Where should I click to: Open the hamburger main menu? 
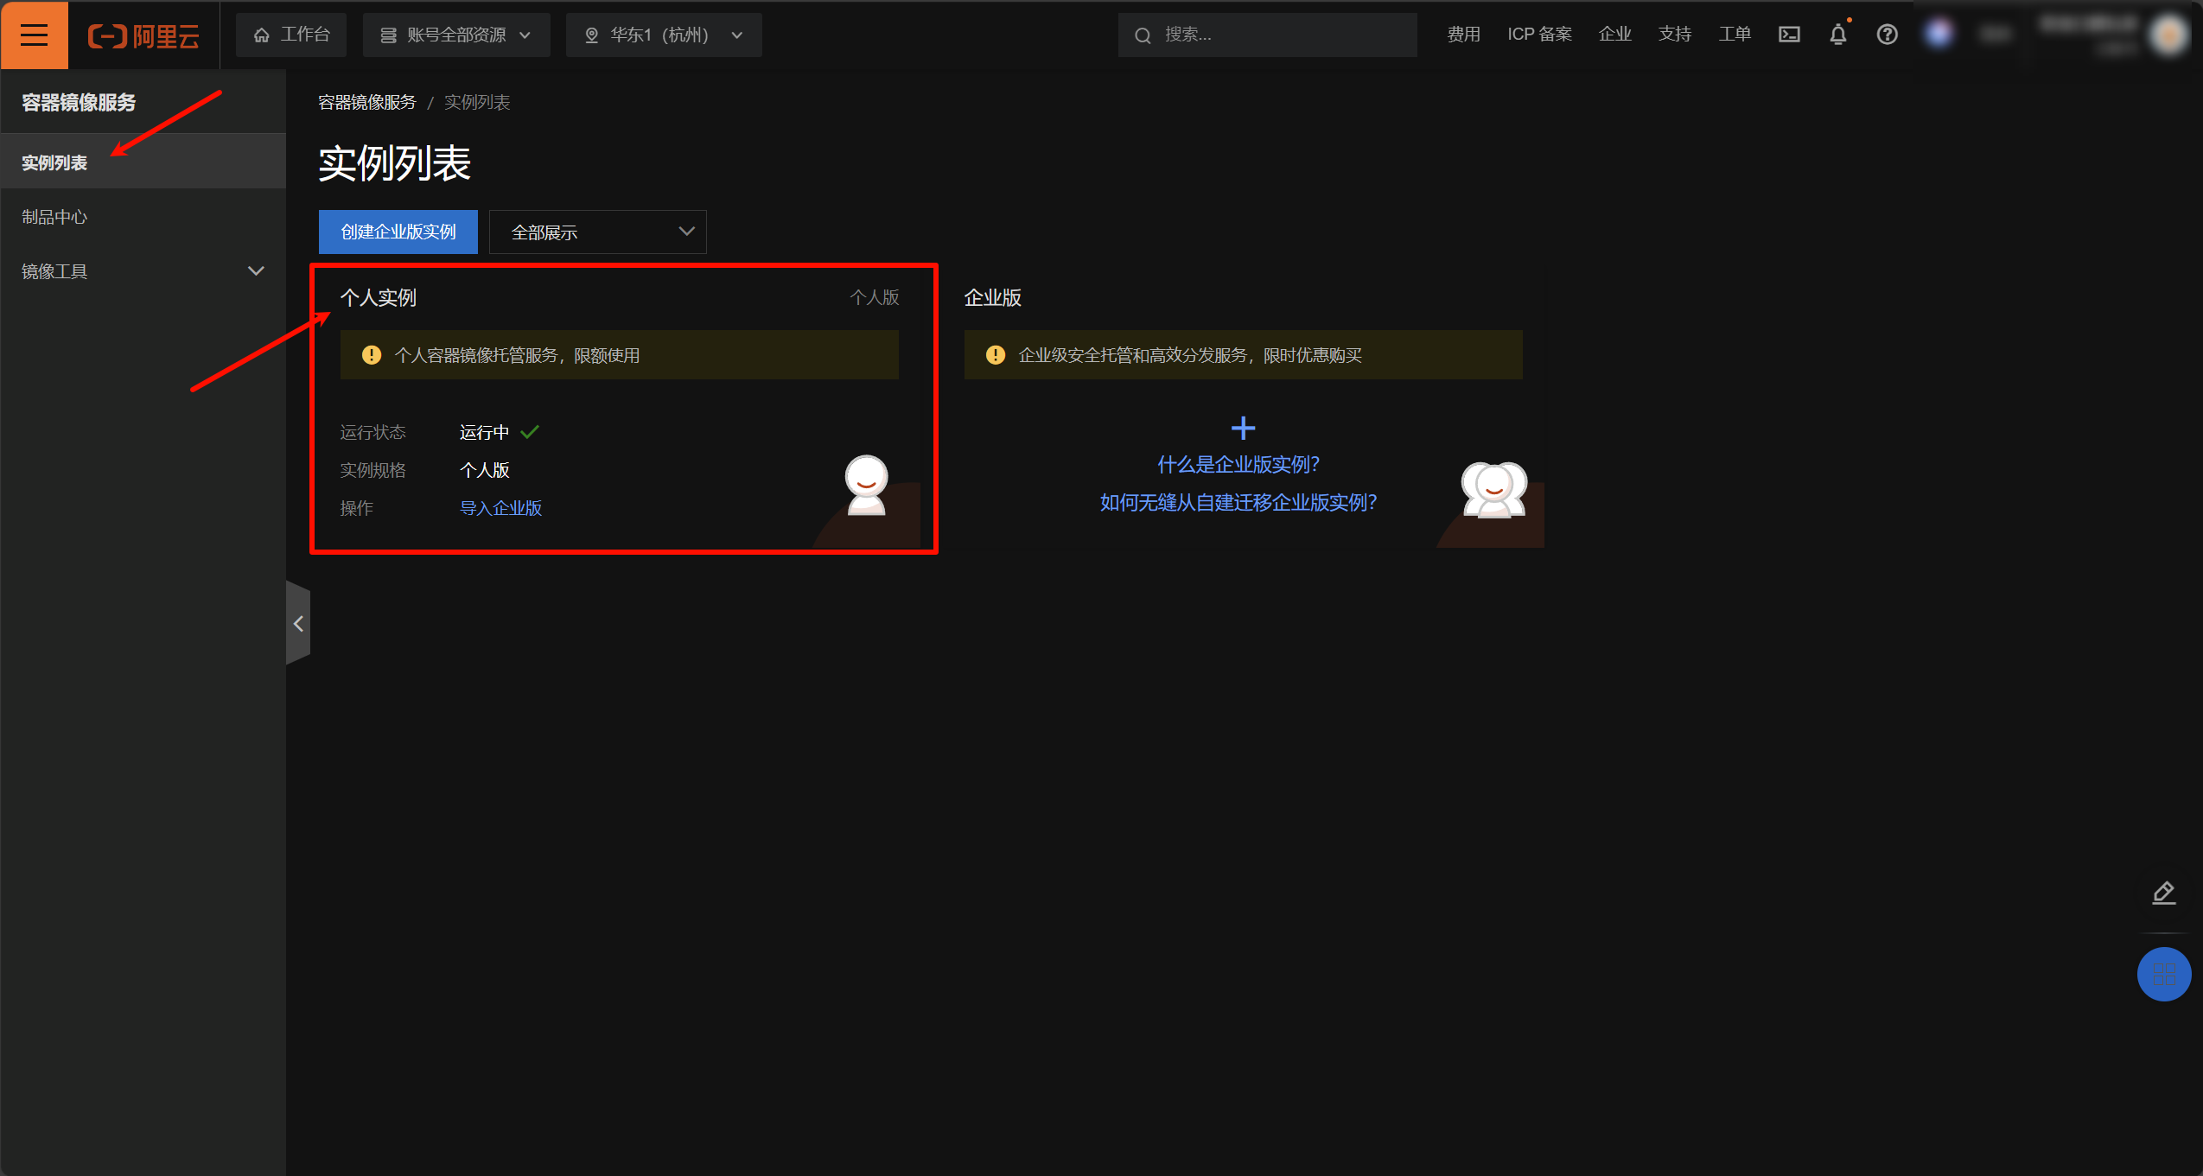click(x=35, y=35)
